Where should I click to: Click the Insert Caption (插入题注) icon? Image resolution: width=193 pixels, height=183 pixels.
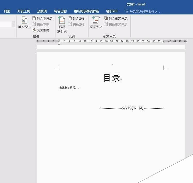pos(24,20)
